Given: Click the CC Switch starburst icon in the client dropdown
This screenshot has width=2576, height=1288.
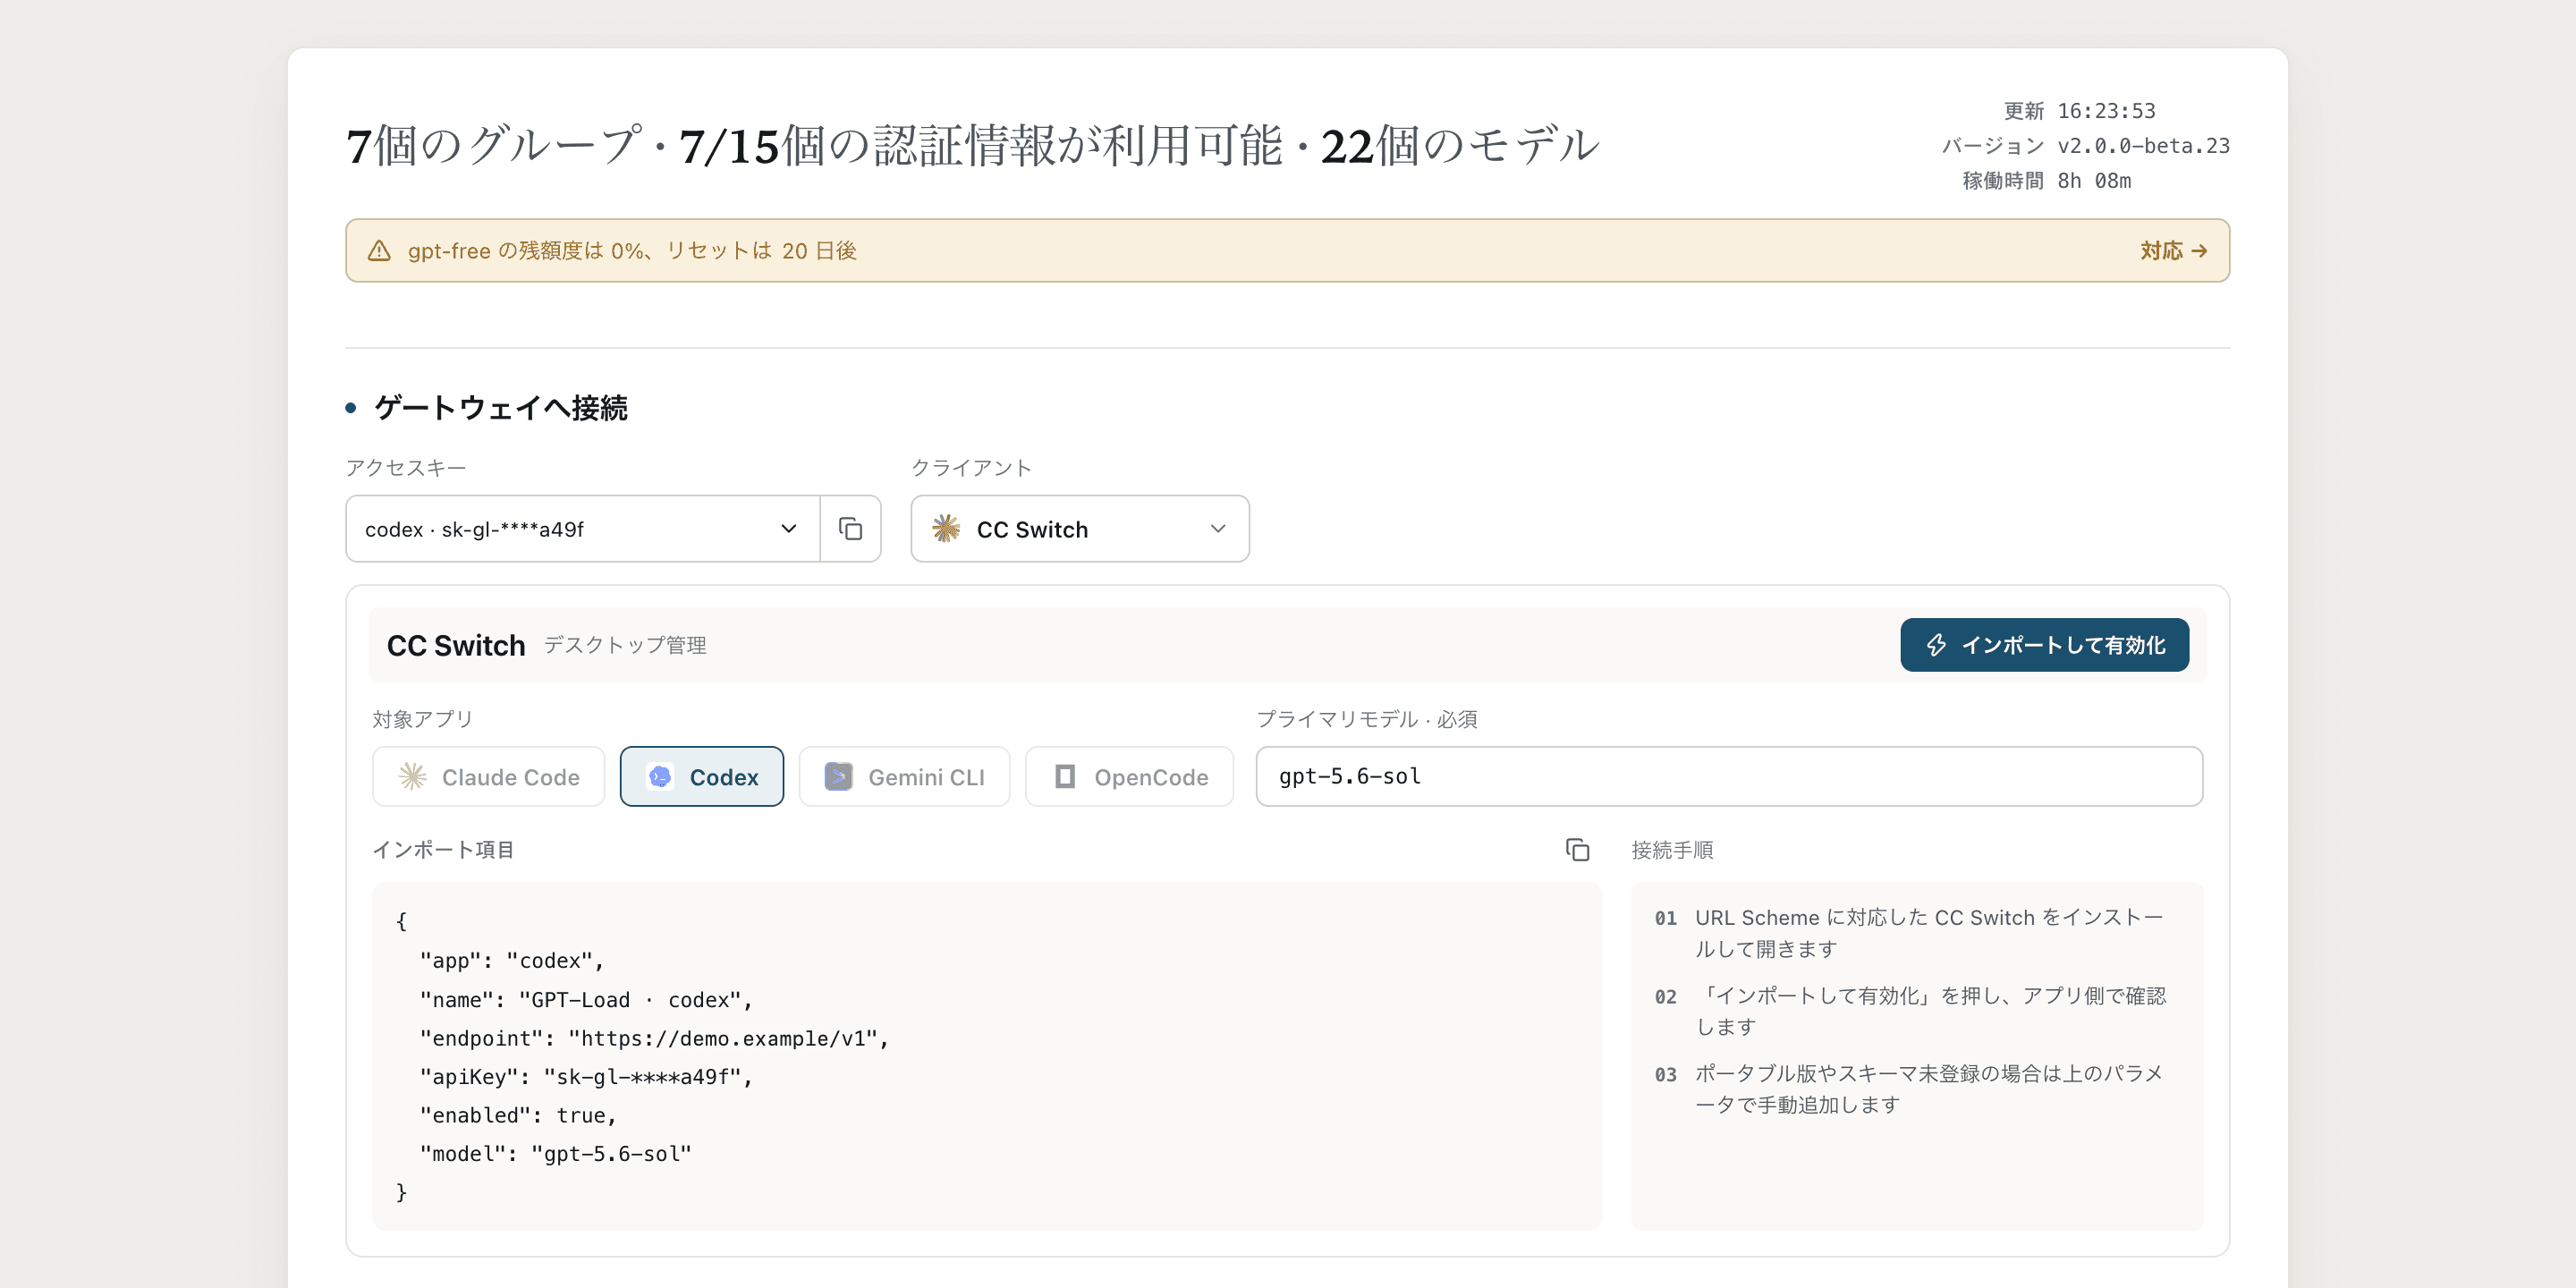Looking at the screenshot, I should click(945, 529).
